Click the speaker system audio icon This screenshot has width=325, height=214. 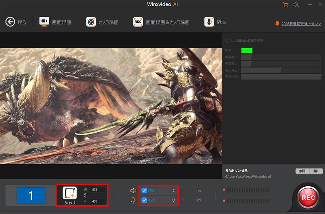coord(133,191)
